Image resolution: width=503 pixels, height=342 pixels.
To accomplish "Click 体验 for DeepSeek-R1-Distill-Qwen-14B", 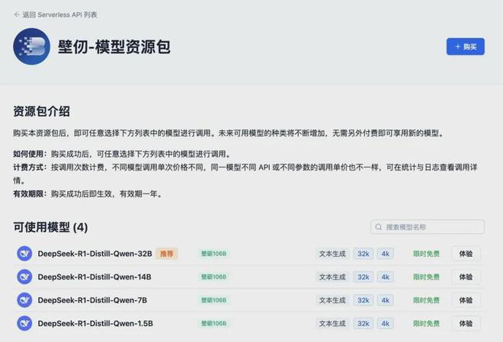I will (466, 277).
